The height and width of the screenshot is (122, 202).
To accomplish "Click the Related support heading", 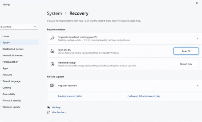I will coord(55,77).
